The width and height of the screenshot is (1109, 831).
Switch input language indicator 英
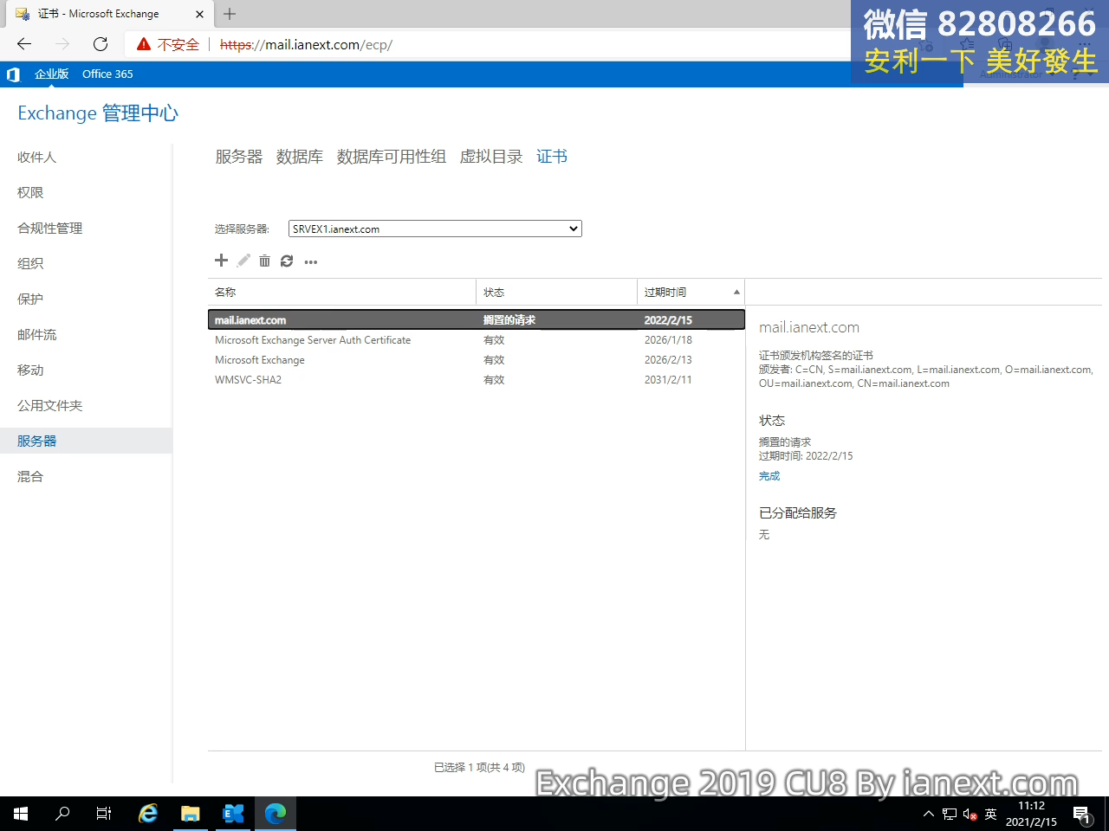tap(991, 814)
